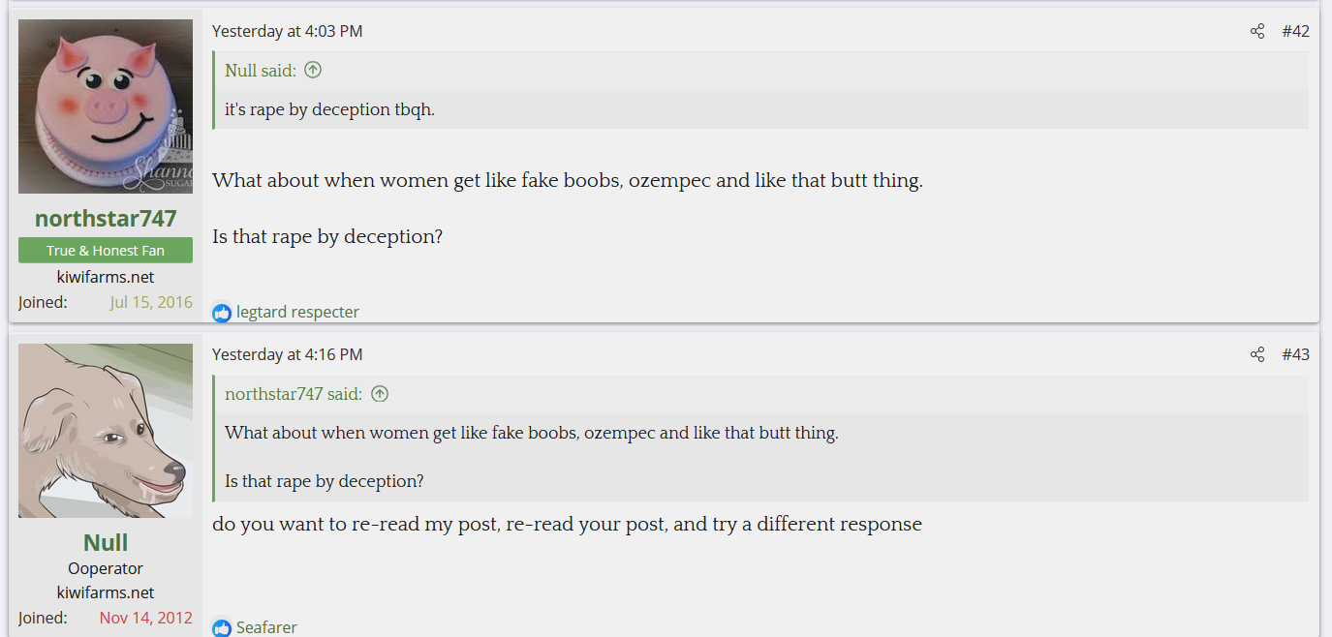Open northstar747's username profile link
The height and width of the screenshot is (637, 1332).
106,219
